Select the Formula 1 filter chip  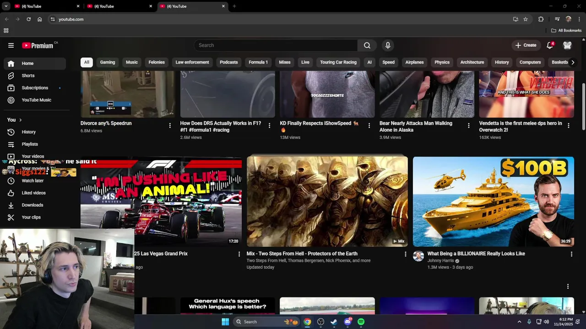coord(258,62)
